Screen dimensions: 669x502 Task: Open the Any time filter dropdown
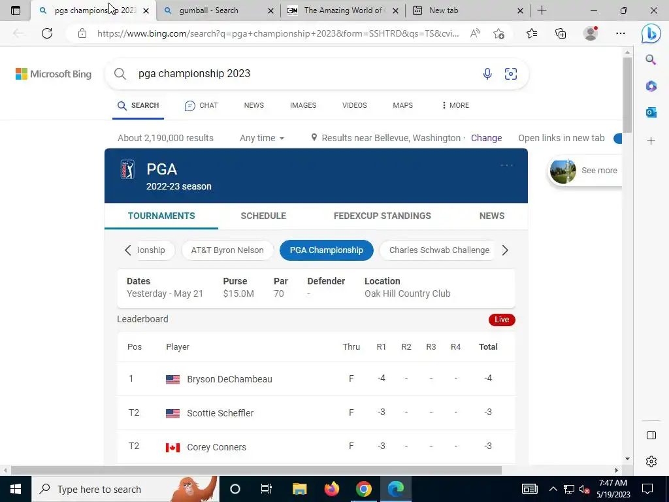pyautogui.click(x=261, y=139)
